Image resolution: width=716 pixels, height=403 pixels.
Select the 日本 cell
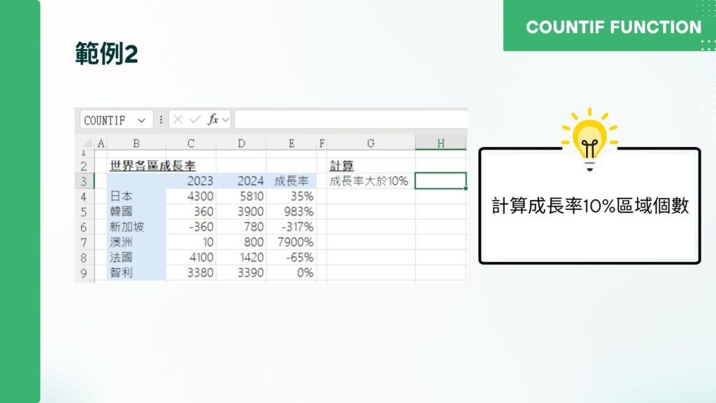coord(136,197)
